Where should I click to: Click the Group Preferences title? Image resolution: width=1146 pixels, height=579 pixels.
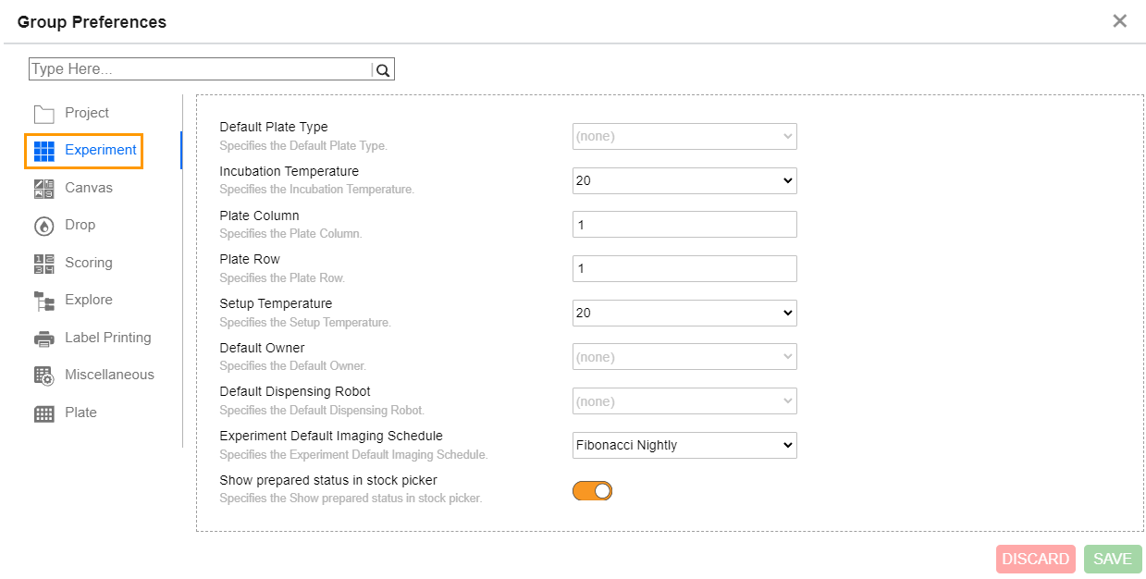pyautogui.click(x=92, y=22)
